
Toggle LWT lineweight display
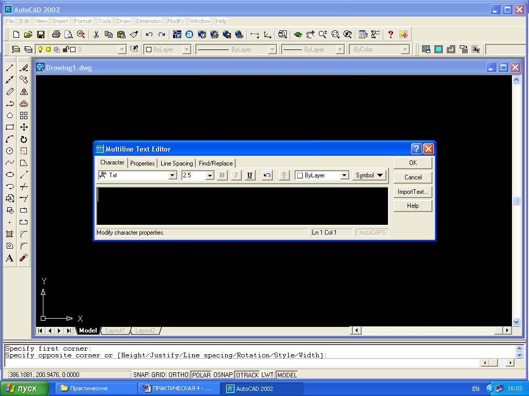click(x=267, y=375)
